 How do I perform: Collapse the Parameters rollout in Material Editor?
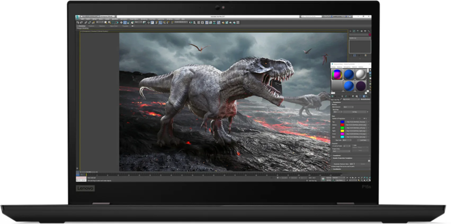[337, 102]
